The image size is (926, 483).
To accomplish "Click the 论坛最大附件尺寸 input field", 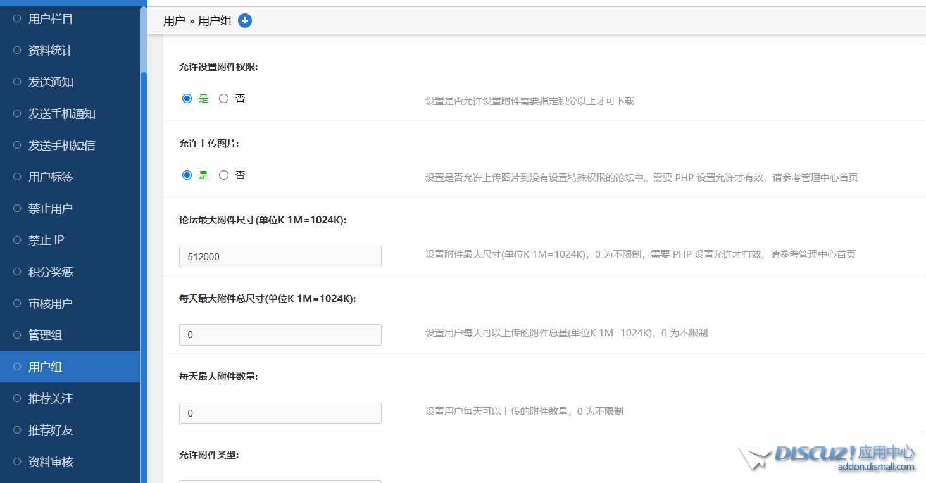I will click(280, 256).
